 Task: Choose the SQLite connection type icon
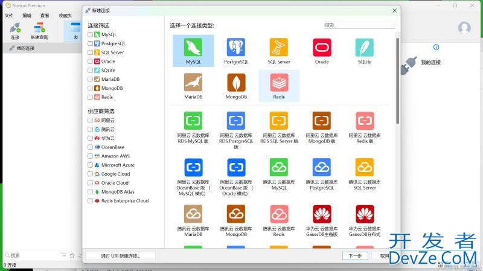[365, 48]
